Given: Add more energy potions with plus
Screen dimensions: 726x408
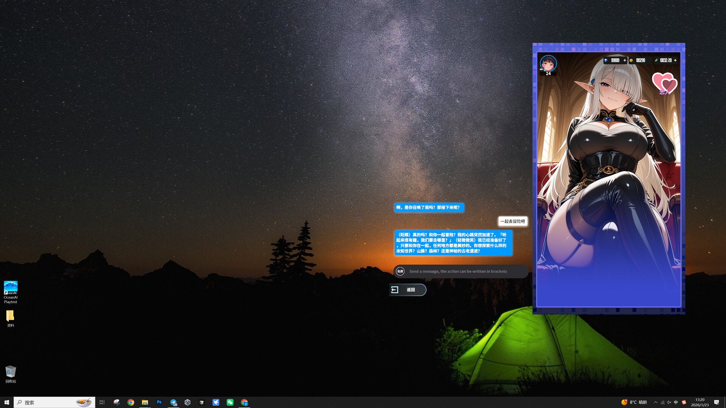Looking at the screenshot, I should click(x=675, y=60).
